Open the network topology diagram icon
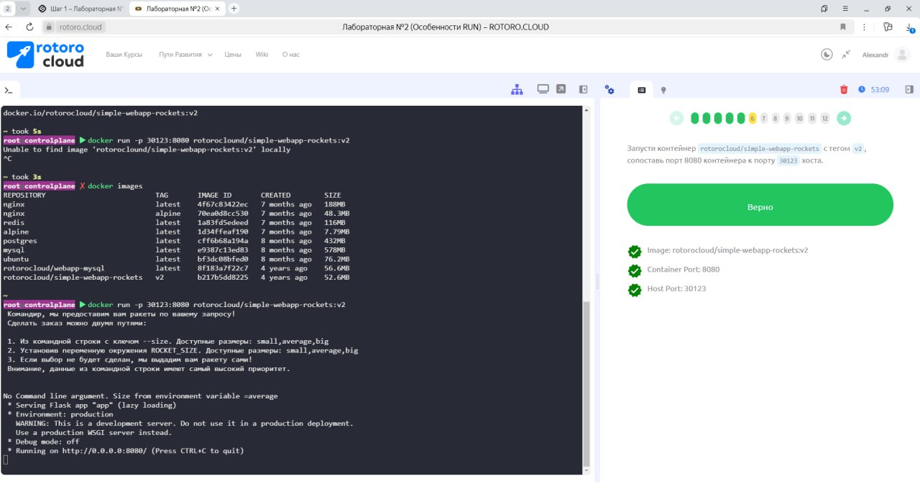This screenshot has width=920, height=494. pos(517,90)
